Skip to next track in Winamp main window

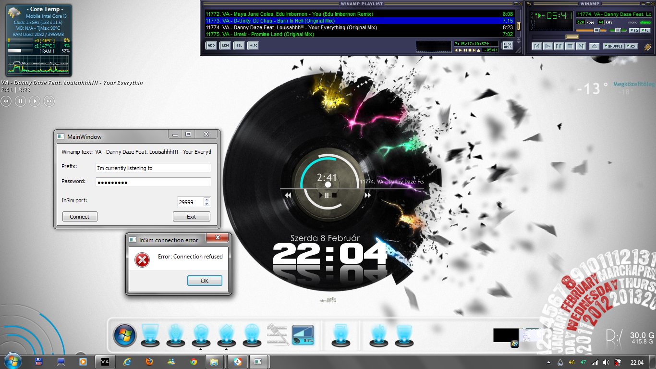click(x=581, y=47)
